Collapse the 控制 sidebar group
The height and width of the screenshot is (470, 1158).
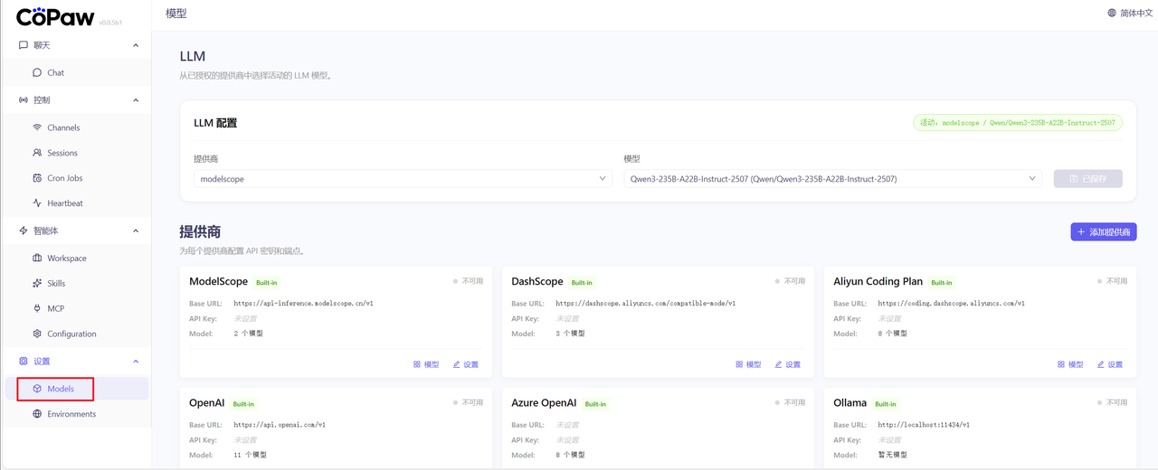tap(136, 99)
